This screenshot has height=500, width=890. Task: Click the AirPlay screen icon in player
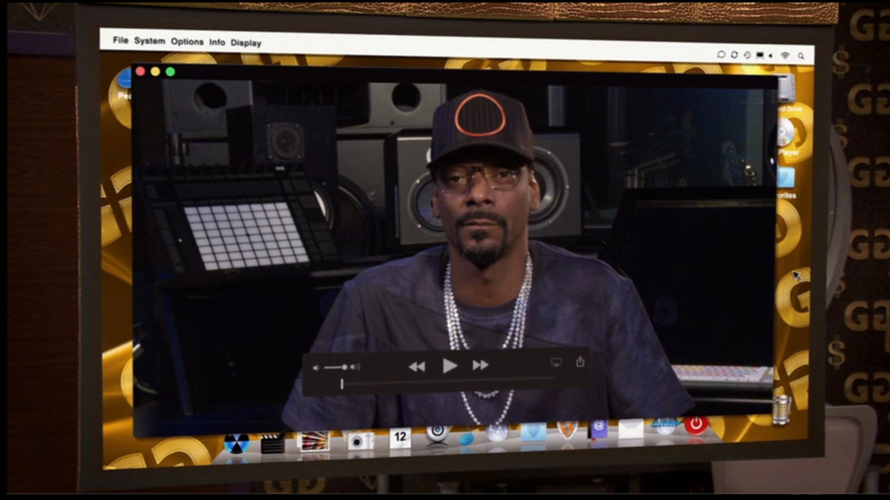[x=556, y=362]
